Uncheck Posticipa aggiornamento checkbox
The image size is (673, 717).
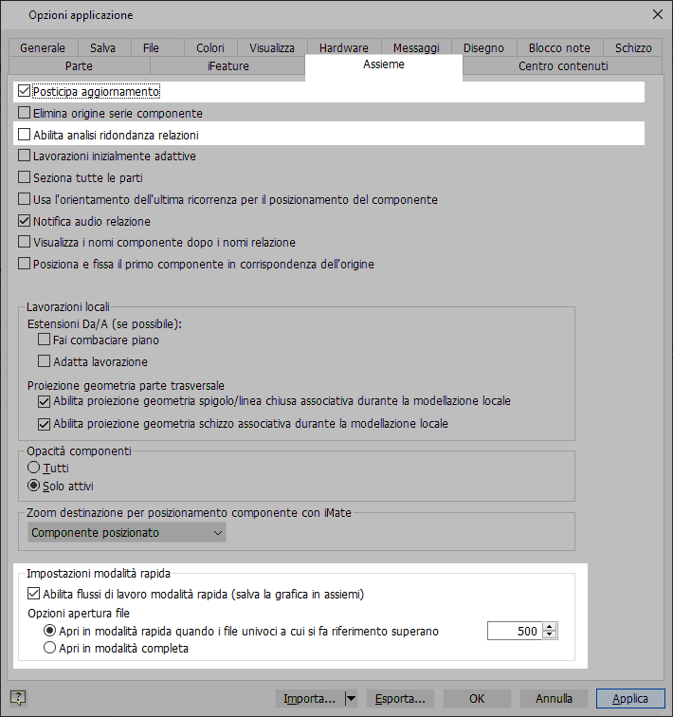tap(25, 91)
